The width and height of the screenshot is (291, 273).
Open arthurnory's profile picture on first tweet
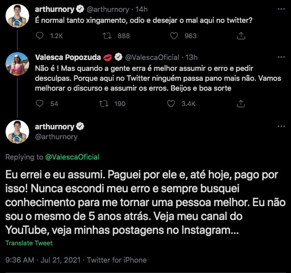click(x=17, y=16)
